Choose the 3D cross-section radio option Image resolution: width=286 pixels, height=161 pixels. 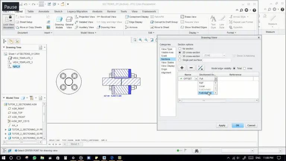(180, 56)
